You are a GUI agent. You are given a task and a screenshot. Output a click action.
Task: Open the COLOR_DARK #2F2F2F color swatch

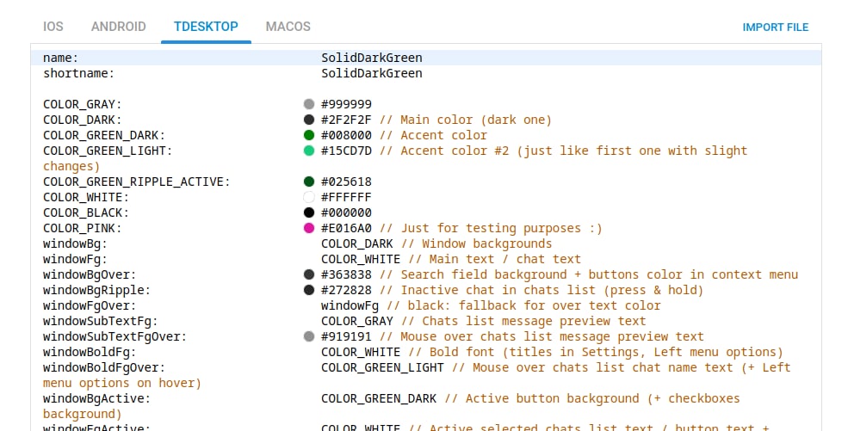click(309, 120)
